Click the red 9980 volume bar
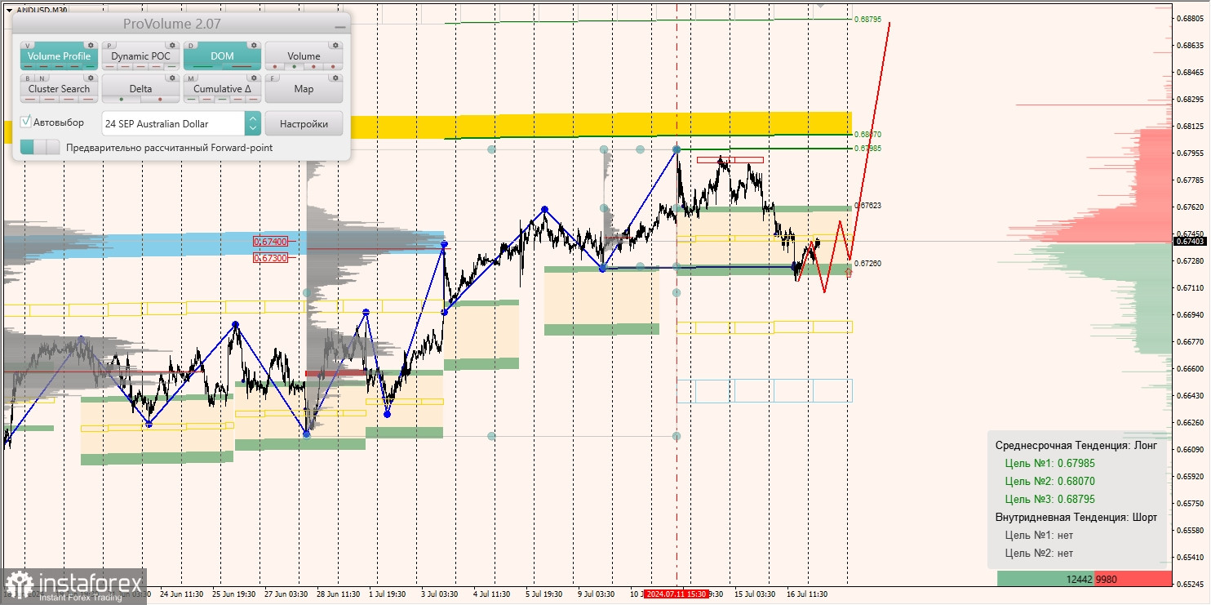 [x=1133, y=579]
